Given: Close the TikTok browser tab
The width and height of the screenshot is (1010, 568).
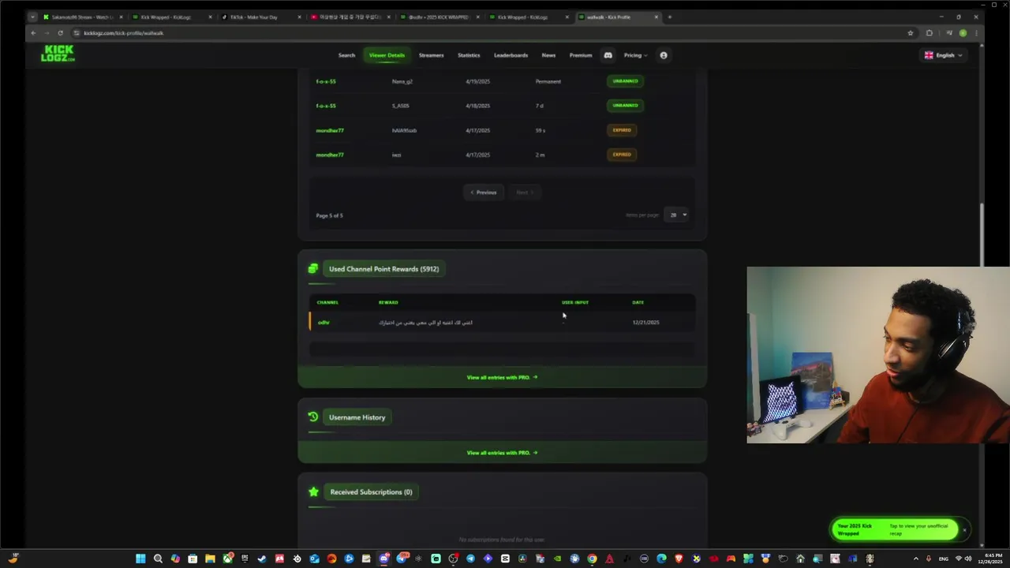Looking at the screenshot, I should 299,17.
